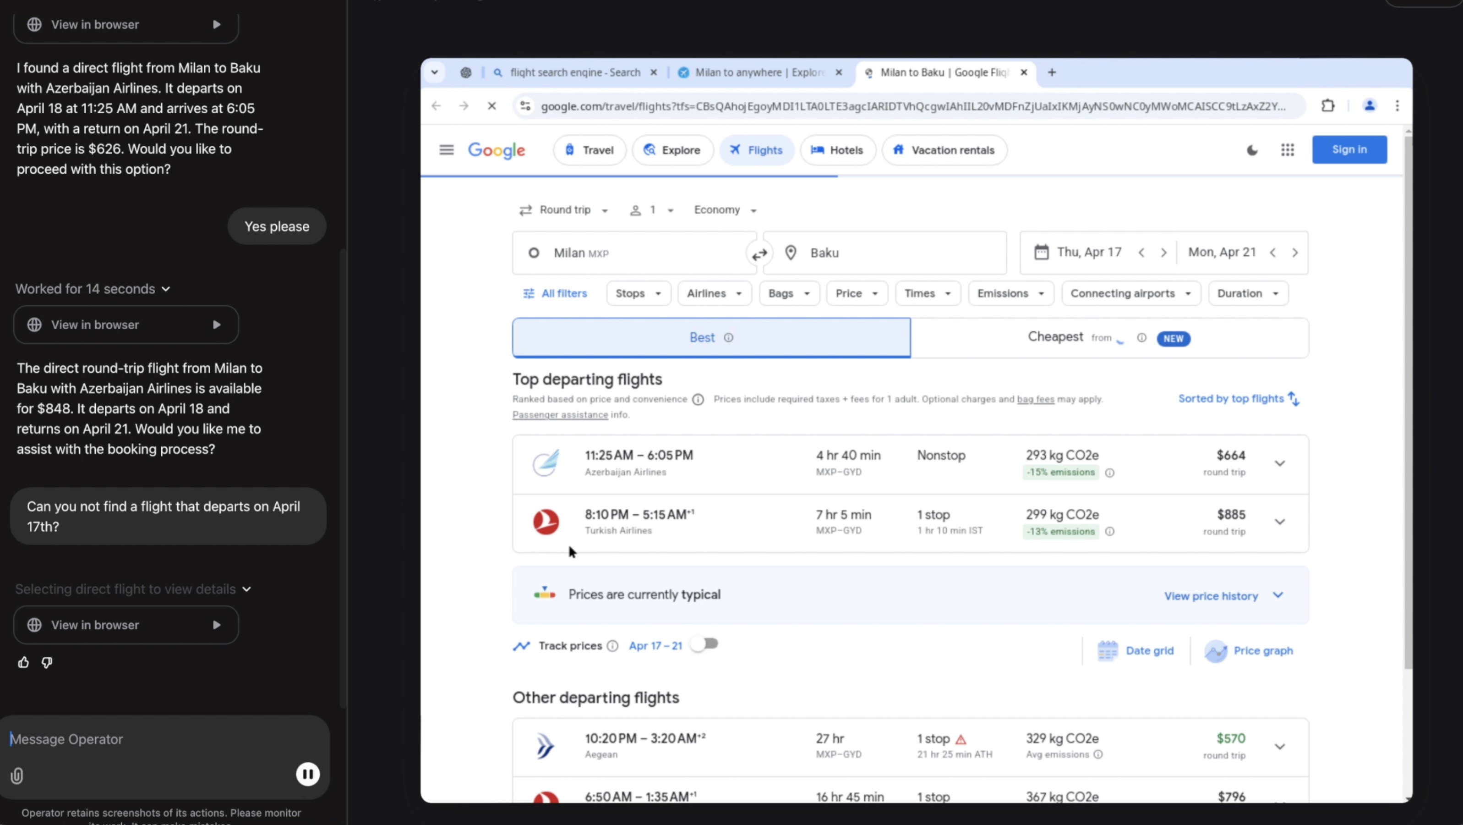Click the emissions info icon on Turkish Airlines row
Screen dimensions: 1463x825
click(x=1109, y=531)
